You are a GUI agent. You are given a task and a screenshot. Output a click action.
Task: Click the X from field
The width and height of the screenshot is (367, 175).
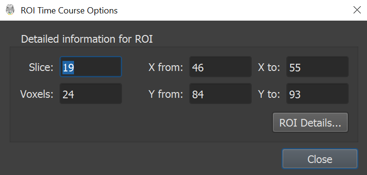220,67
